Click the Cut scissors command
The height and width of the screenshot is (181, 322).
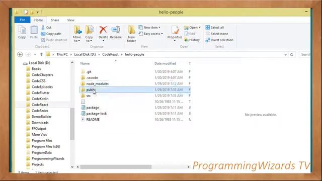tap(46, 27)
